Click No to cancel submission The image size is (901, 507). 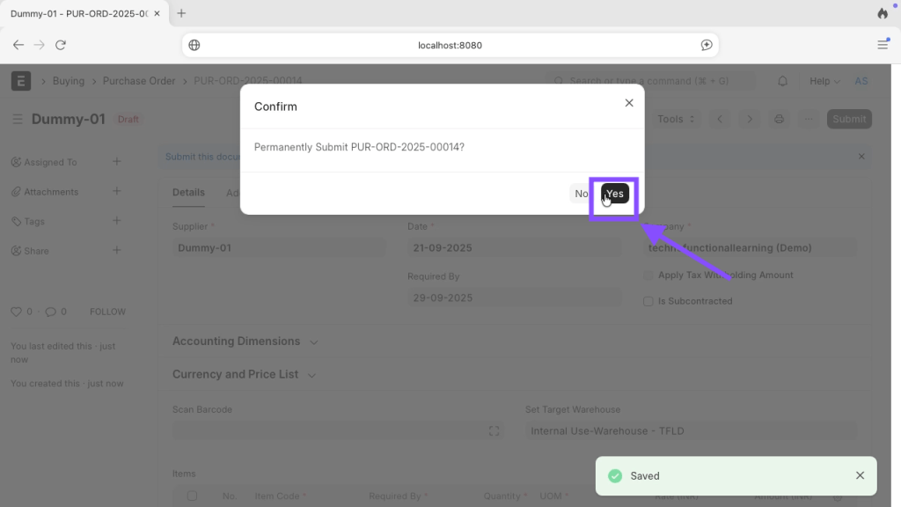coord(582,194)
